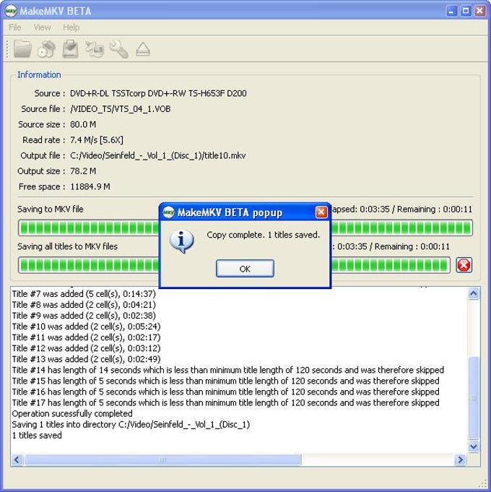
Task: Click the Stream toolbar icon
Action: (95, 49)
